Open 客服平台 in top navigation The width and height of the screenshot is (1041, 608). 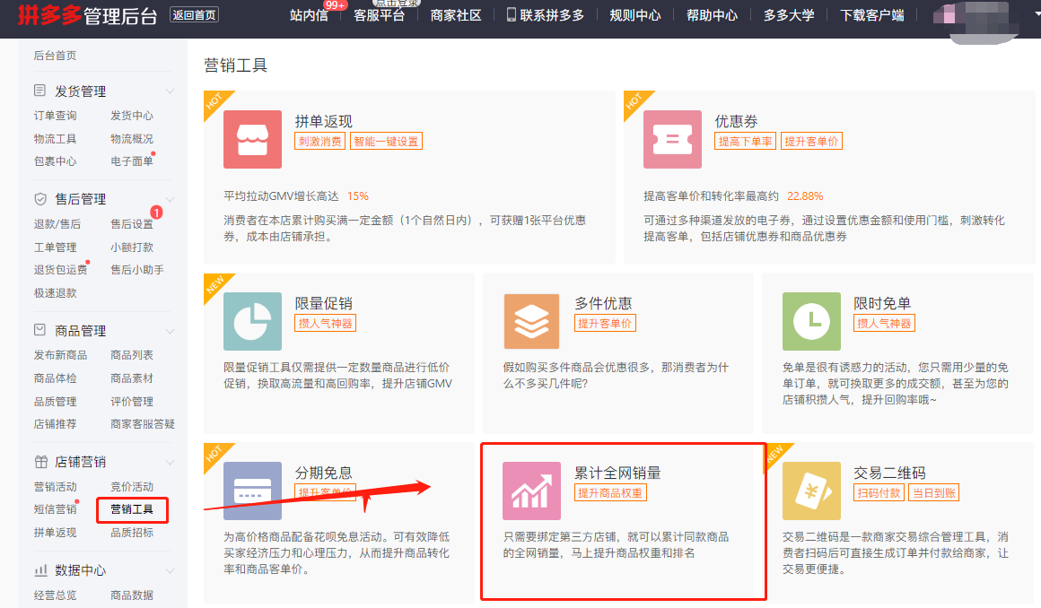click(379, 15)
